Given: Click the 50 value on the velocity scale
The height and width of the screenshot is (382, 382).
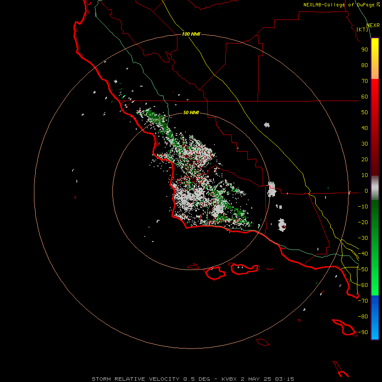Looking at the screenshot, I should pyautogui.click(x=365, y=112).
